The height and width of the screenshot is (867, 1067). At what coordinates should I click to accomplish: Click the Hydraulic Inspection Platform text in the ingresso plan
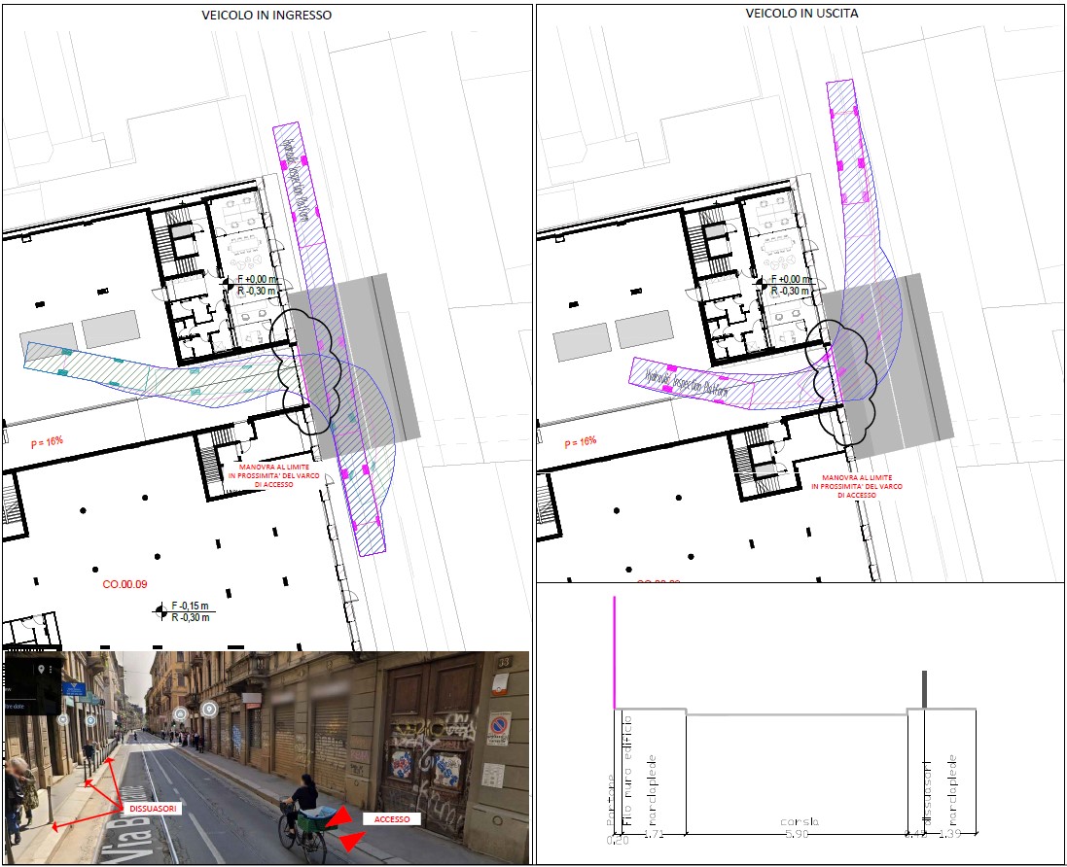[x=298, y=179]
